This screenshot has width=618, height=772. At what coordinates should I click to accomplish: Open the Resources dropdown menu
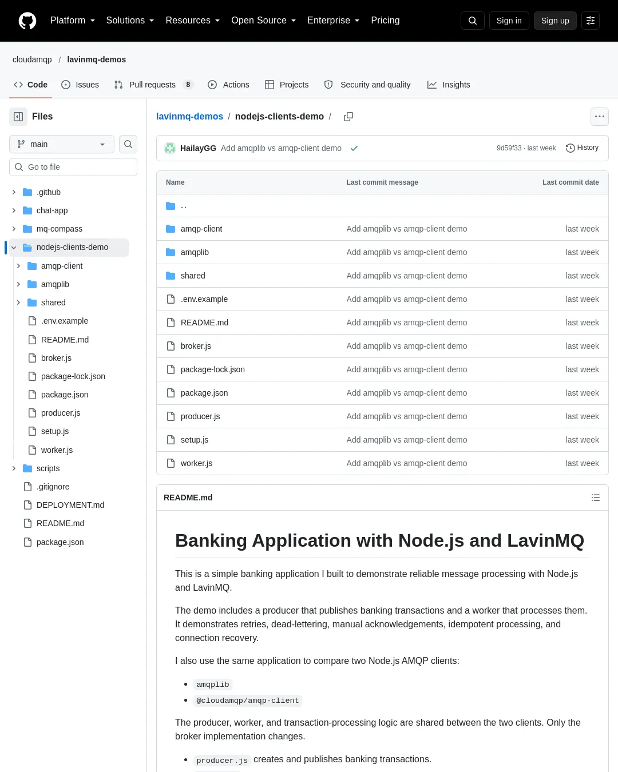[193, 21]
